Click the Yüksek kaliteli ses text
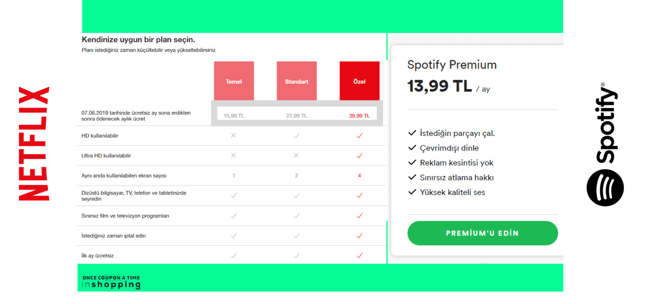 click(452, 192)
